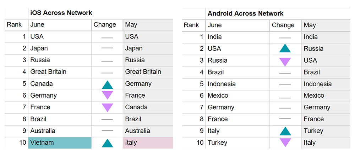
Task: Select the Great Britain cell in iOS June column
Action: tap(48, 72)
